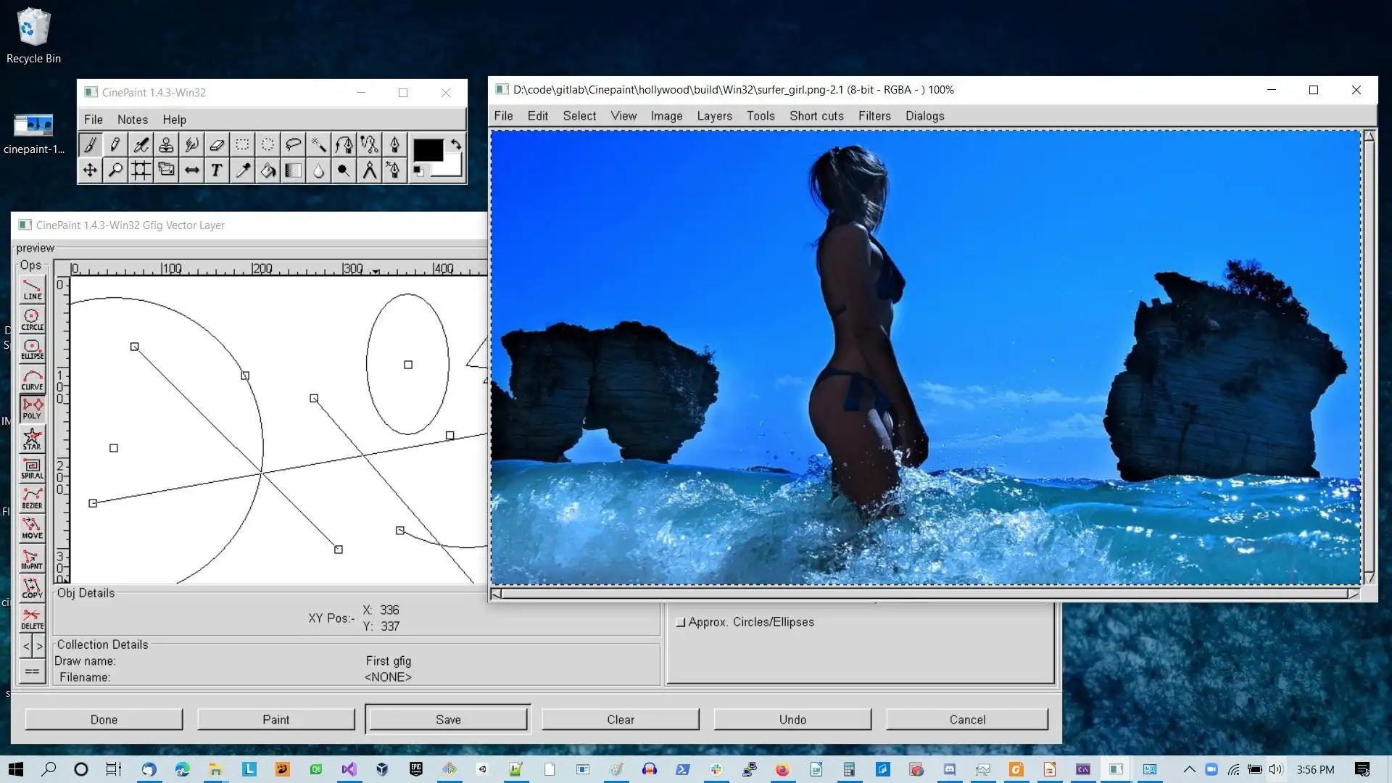This screenshot has width=1392, height=783.
Task: Click the Done button to confirm
Action: click(102, 719)
